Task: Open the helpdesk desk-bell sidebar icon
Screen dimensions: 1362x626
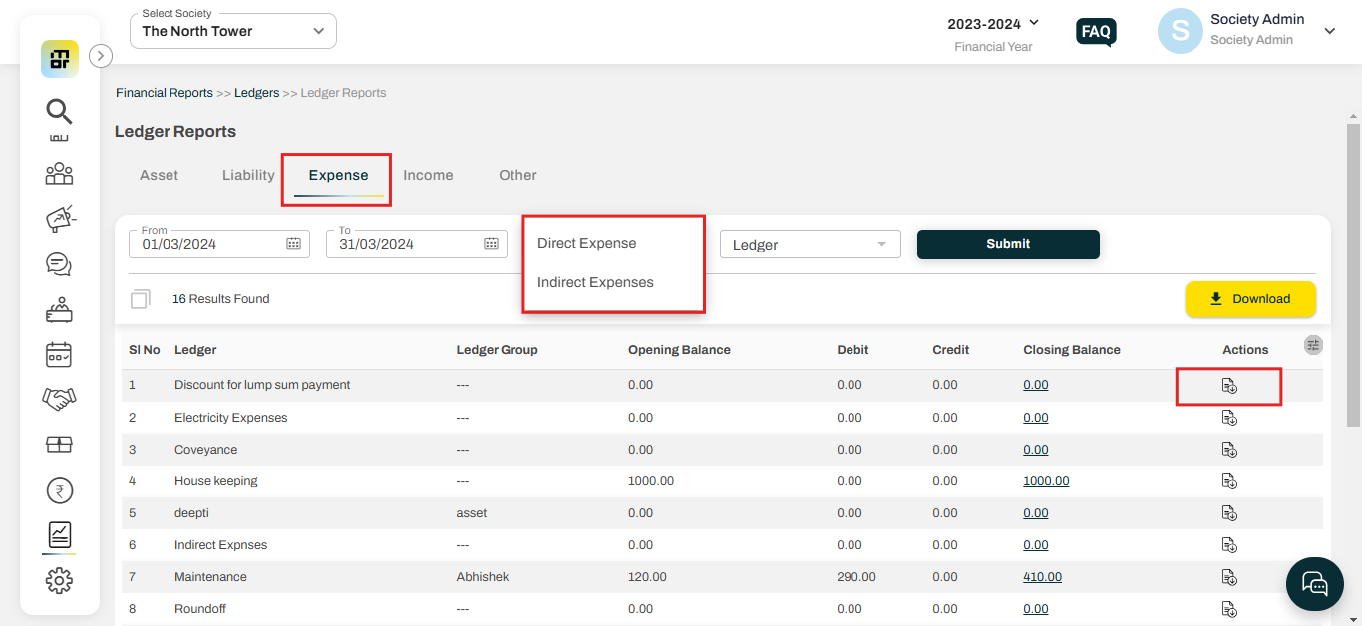Action: pos(60,310)
